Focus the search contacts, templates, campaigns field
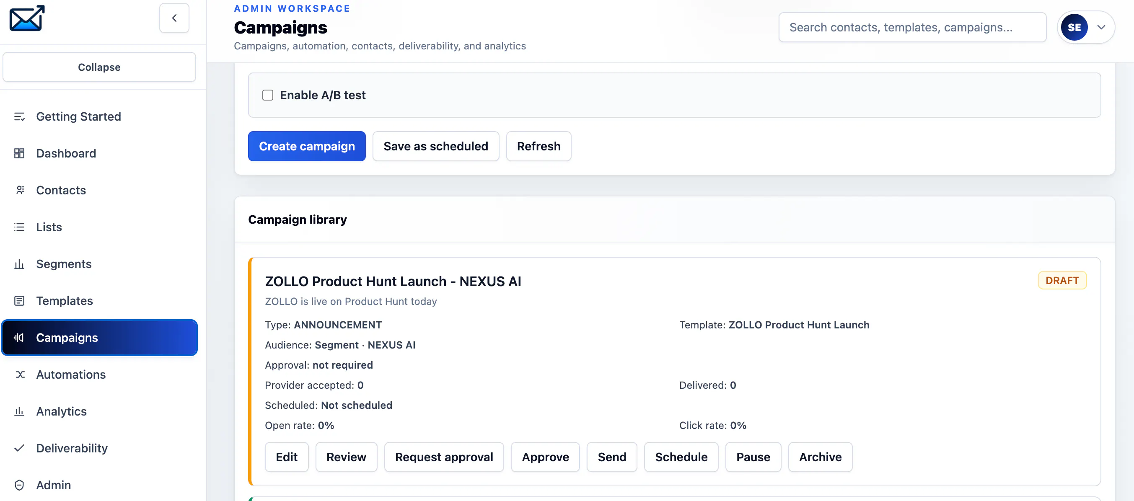 pos(913,27)
